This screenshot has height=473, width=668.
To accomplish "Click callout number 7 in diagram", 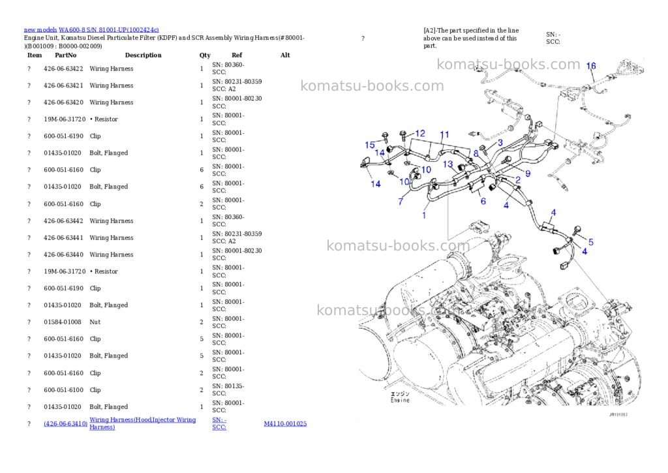I will tap(401, 201).
